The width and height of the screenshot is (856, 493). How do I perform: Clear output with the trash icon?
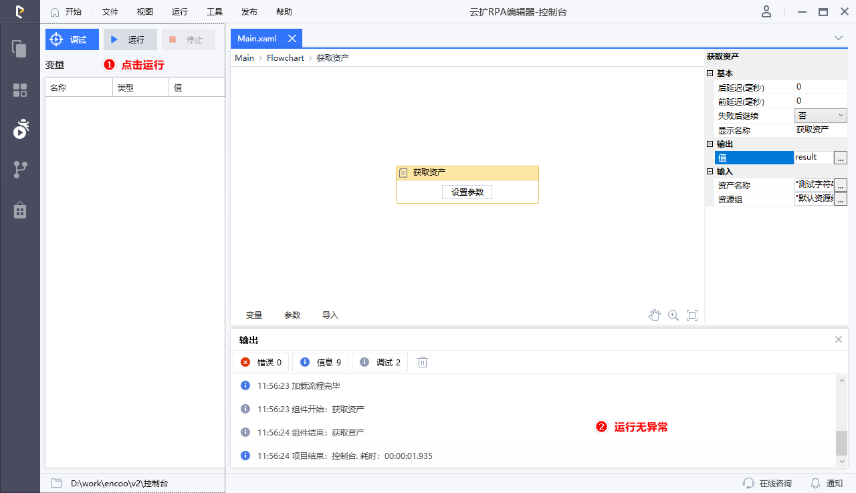(x=423, y=362)
